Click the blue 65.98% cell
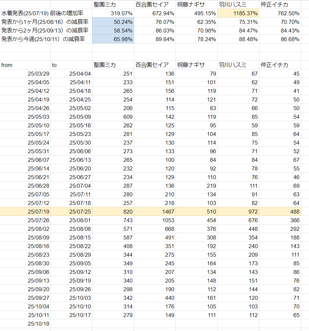 113,39
